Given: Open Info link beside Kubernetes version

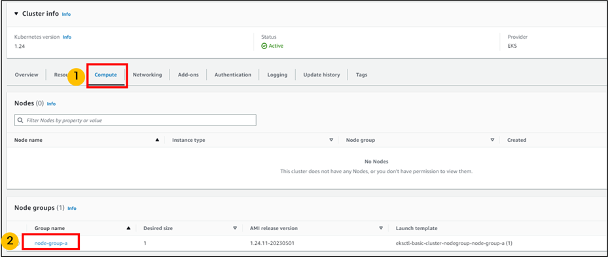Looking at the screenshot, I should [x=67, y=37].
